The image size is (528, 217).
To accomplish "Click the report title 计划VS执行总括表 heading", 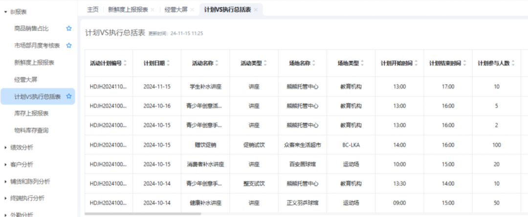I will tap(115, 33).
